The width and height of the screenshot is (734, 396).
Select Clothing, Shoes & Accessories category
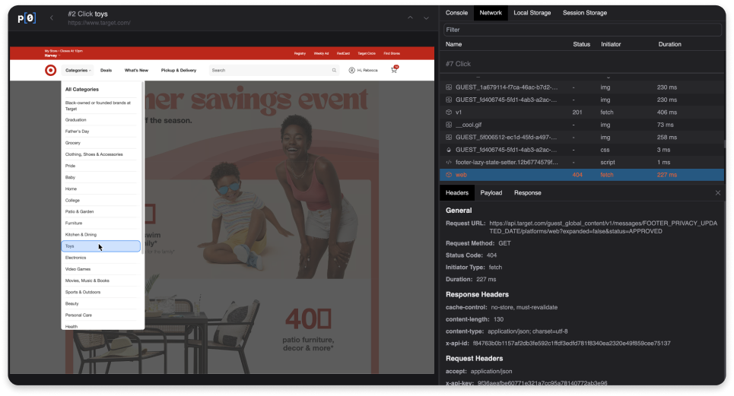94,154
